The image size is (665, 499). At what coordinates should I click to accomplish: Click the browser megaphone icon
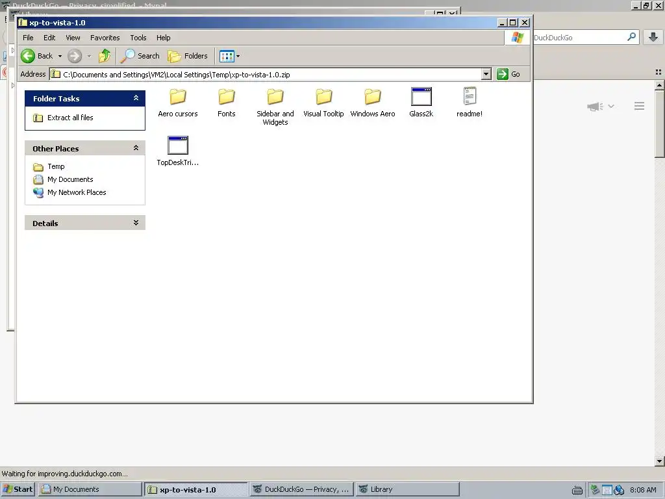[x=595, y=106]
